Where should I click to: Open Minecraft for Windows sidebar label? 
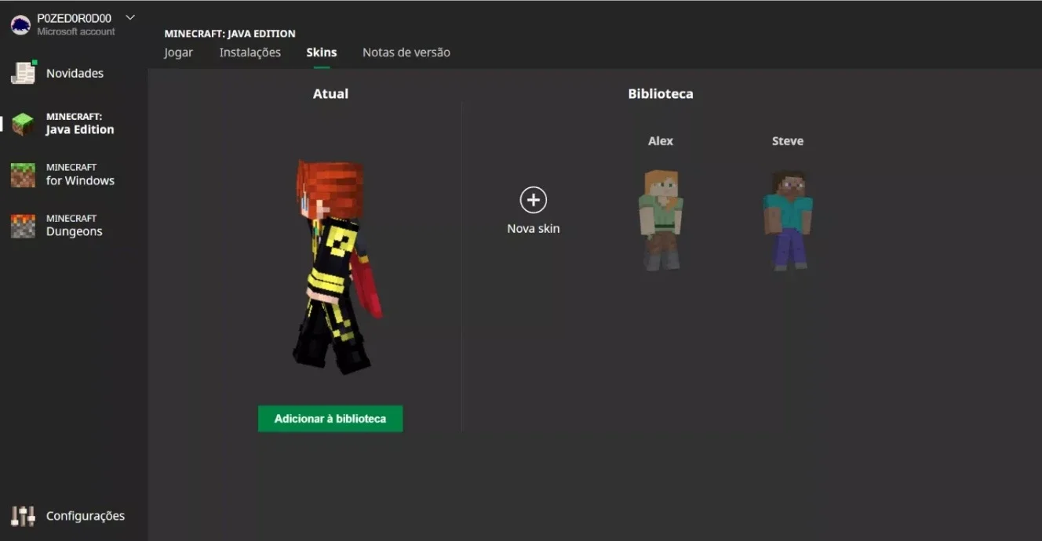(x=80, y=174)
